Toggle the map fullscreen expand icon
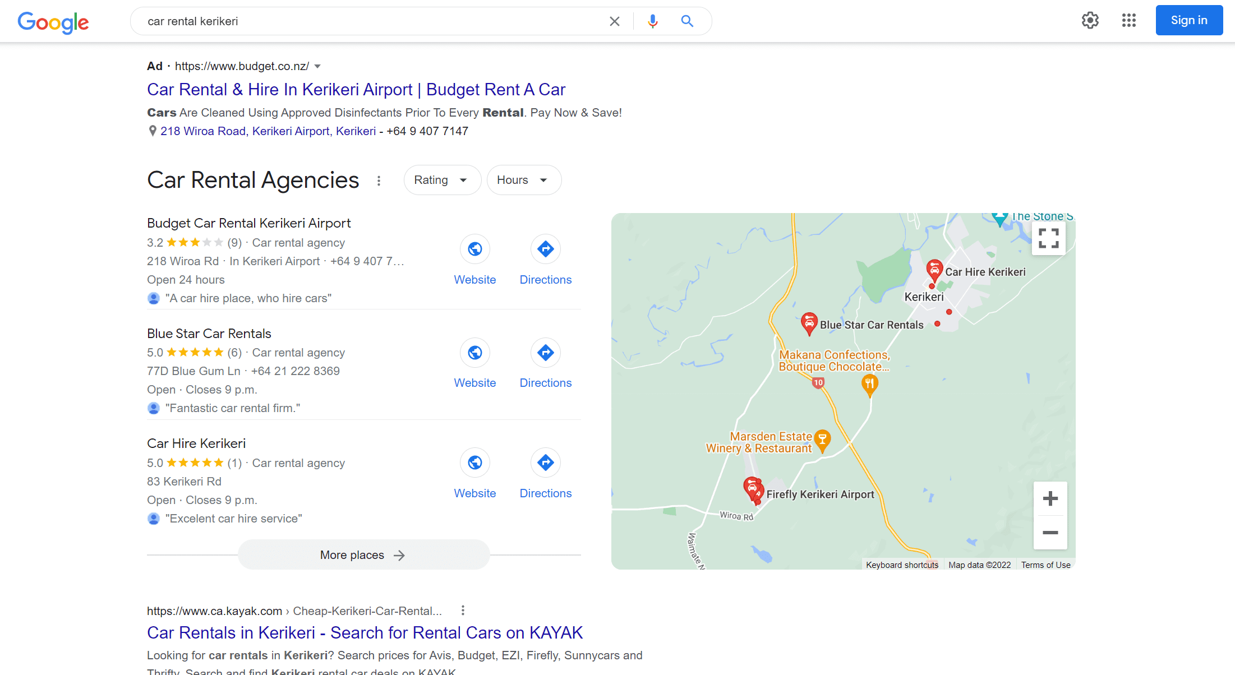 coord(1049,239)
